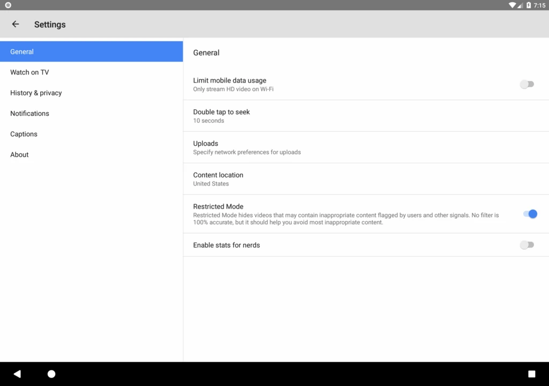Switch to the Notifications settings section
Image resolution: width=549 pixels, height=386 pixels.
point(29,113)
